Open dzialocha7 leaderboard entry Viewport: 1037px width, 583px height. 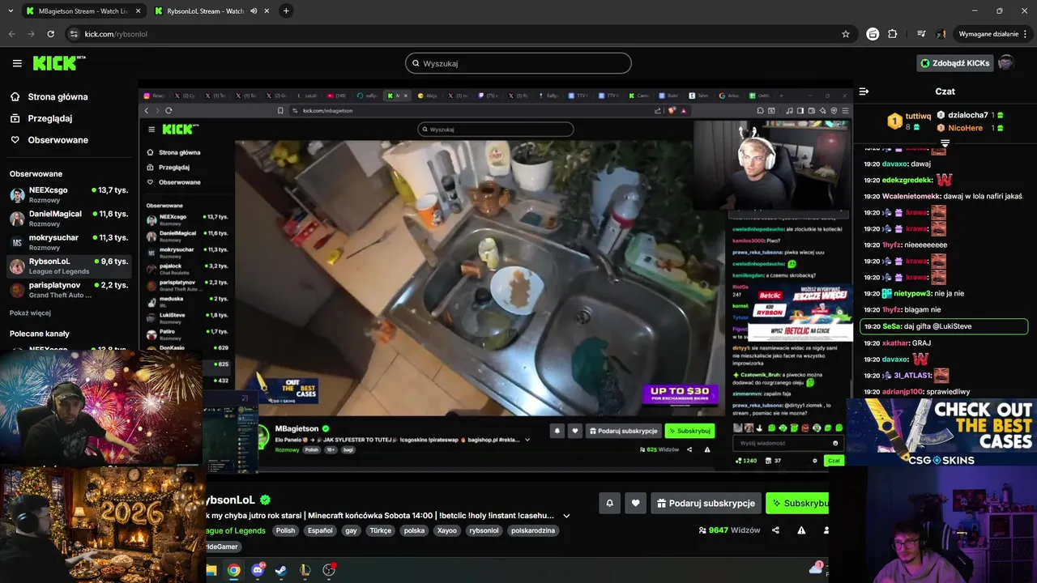[x=970, y=115]
